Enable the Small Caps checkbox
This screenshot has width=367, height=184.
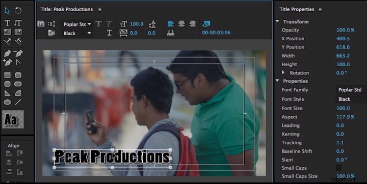(x=338, y=168)
